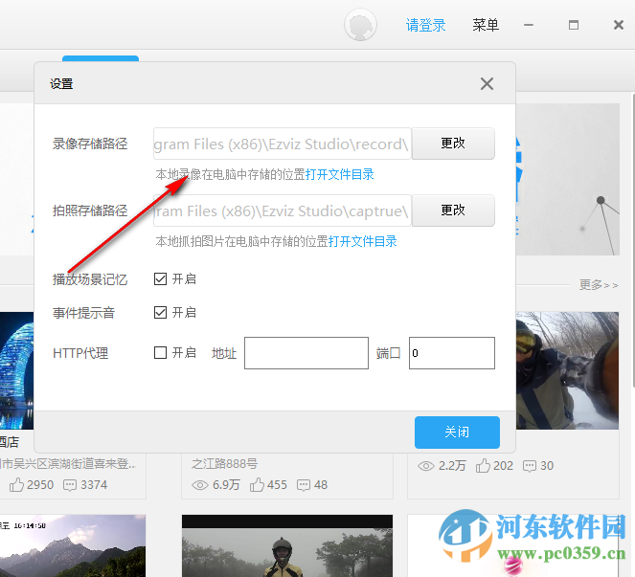The image size is (635, 577).
Task: Click the comment icon beside 48
Action: (x=304, y=485)
